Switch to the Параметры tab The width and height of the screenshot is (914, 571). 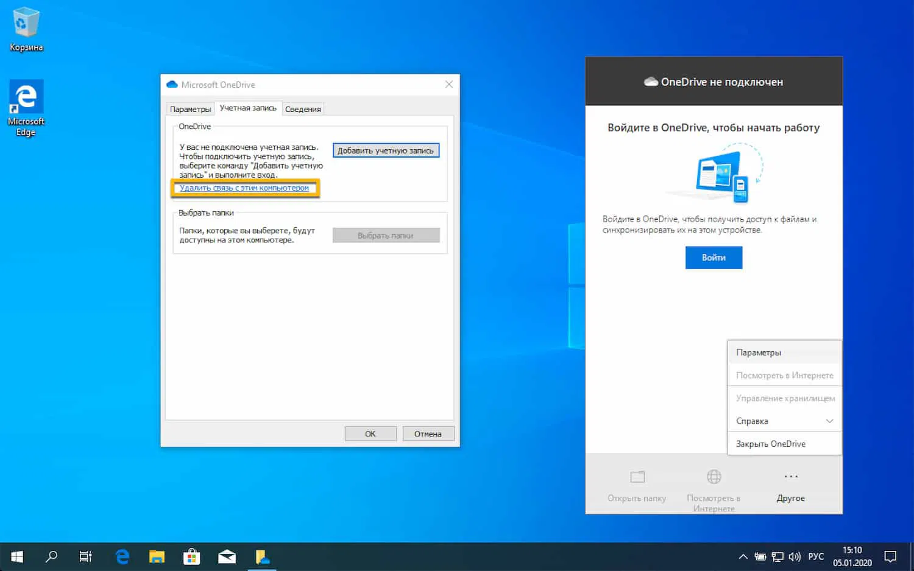[190, 109]
